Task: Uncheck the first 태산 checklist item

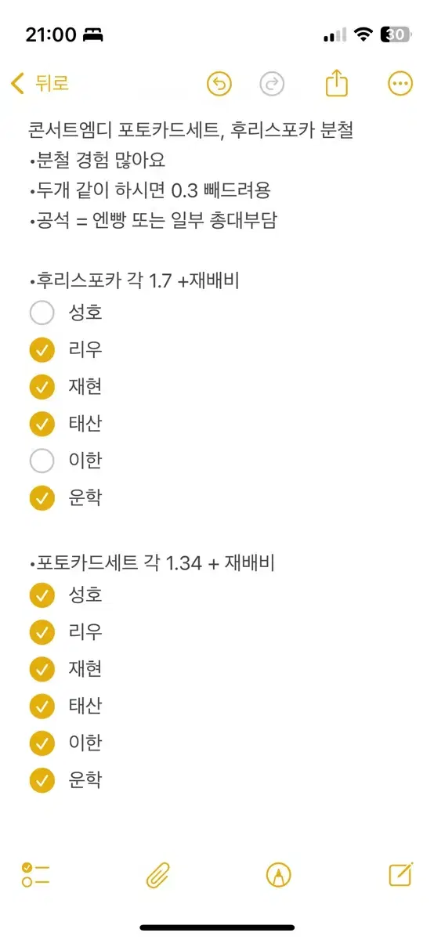Action: click(x=42, y=424)
